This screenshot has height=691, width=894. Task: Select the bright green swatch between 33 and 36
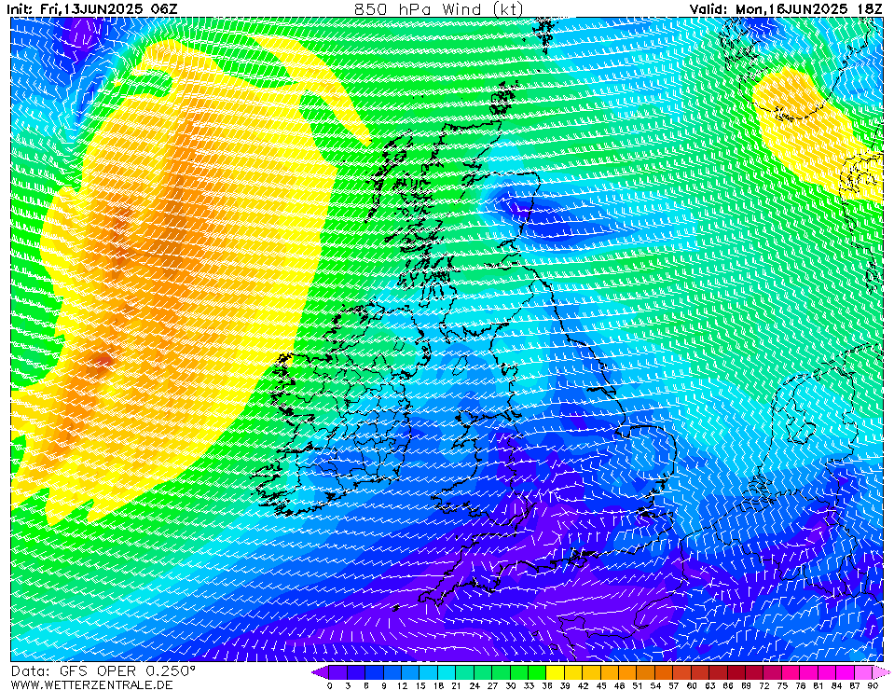coord(537,672)
